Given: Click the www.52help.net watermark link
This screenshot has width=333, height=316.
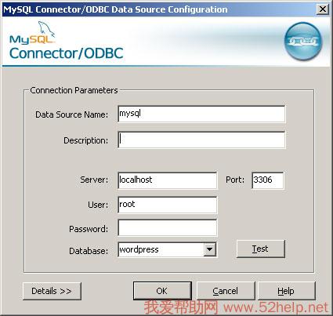Looking at the screenshot, I should pyautogui.click(x=276, y=307).
